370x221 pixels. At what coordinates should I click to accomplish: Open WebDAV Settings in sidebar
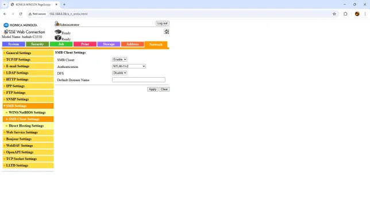[28, 146]
